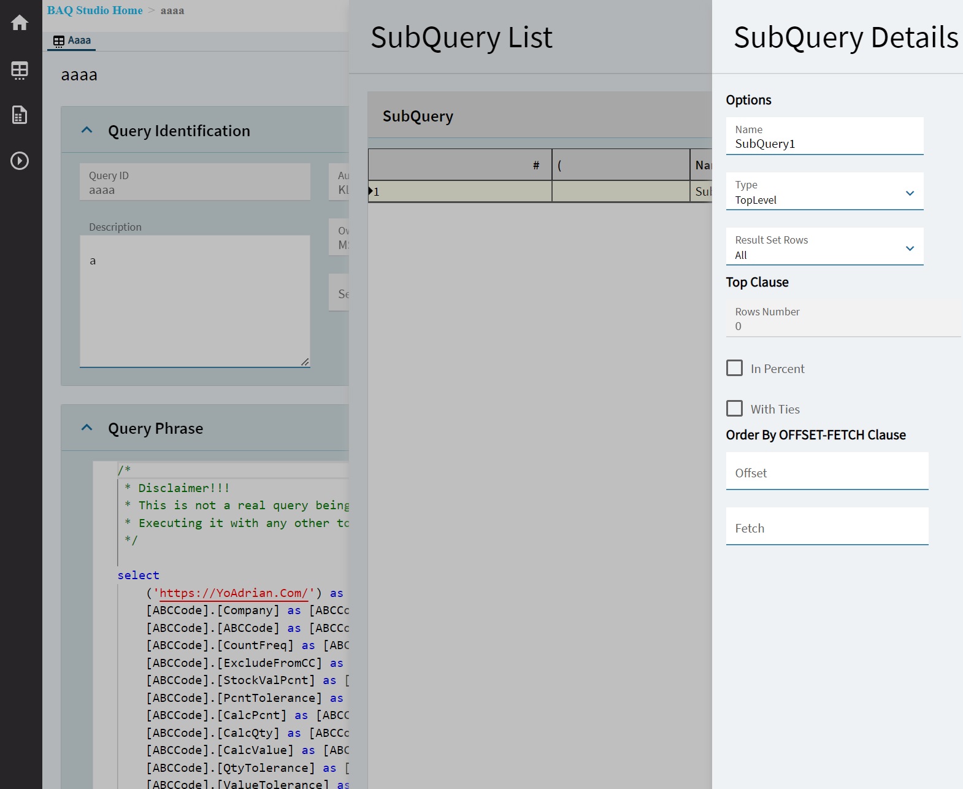Screen dimensions: 963x789
Task: Open the Type dropdown showing TopLevel
Action: (x=824, y=191)
